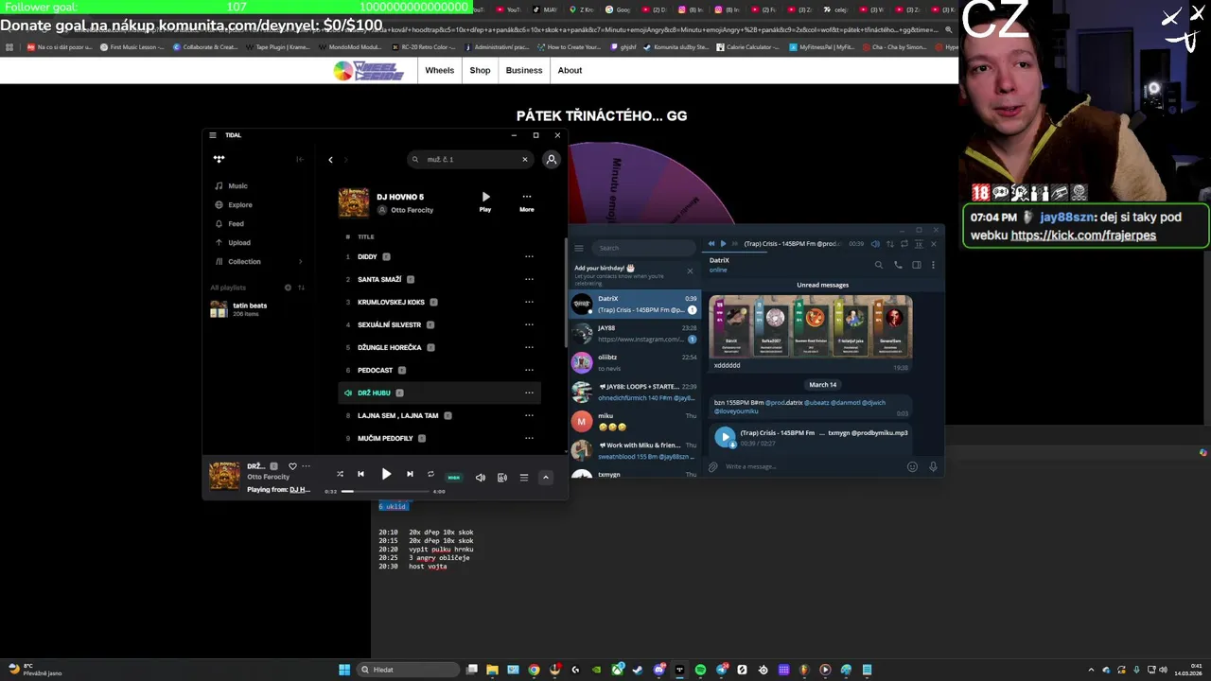Seek in the TIDAL track progress bar
The width and height of the screenshot is (1211, 681).
pyautogui.click(x=385, y=491)
